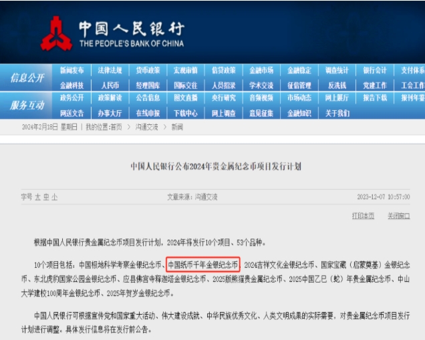This screenshot has width=425, height=340.
Task: Open the 学术交流 navigation link
Action: click(x=261, y=86)
